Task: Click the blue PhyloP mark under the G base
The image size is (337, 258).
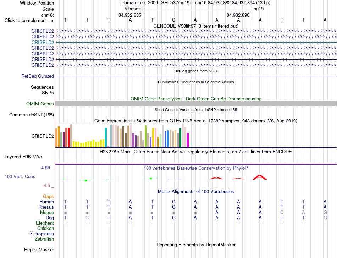Action: pos(174,179)
